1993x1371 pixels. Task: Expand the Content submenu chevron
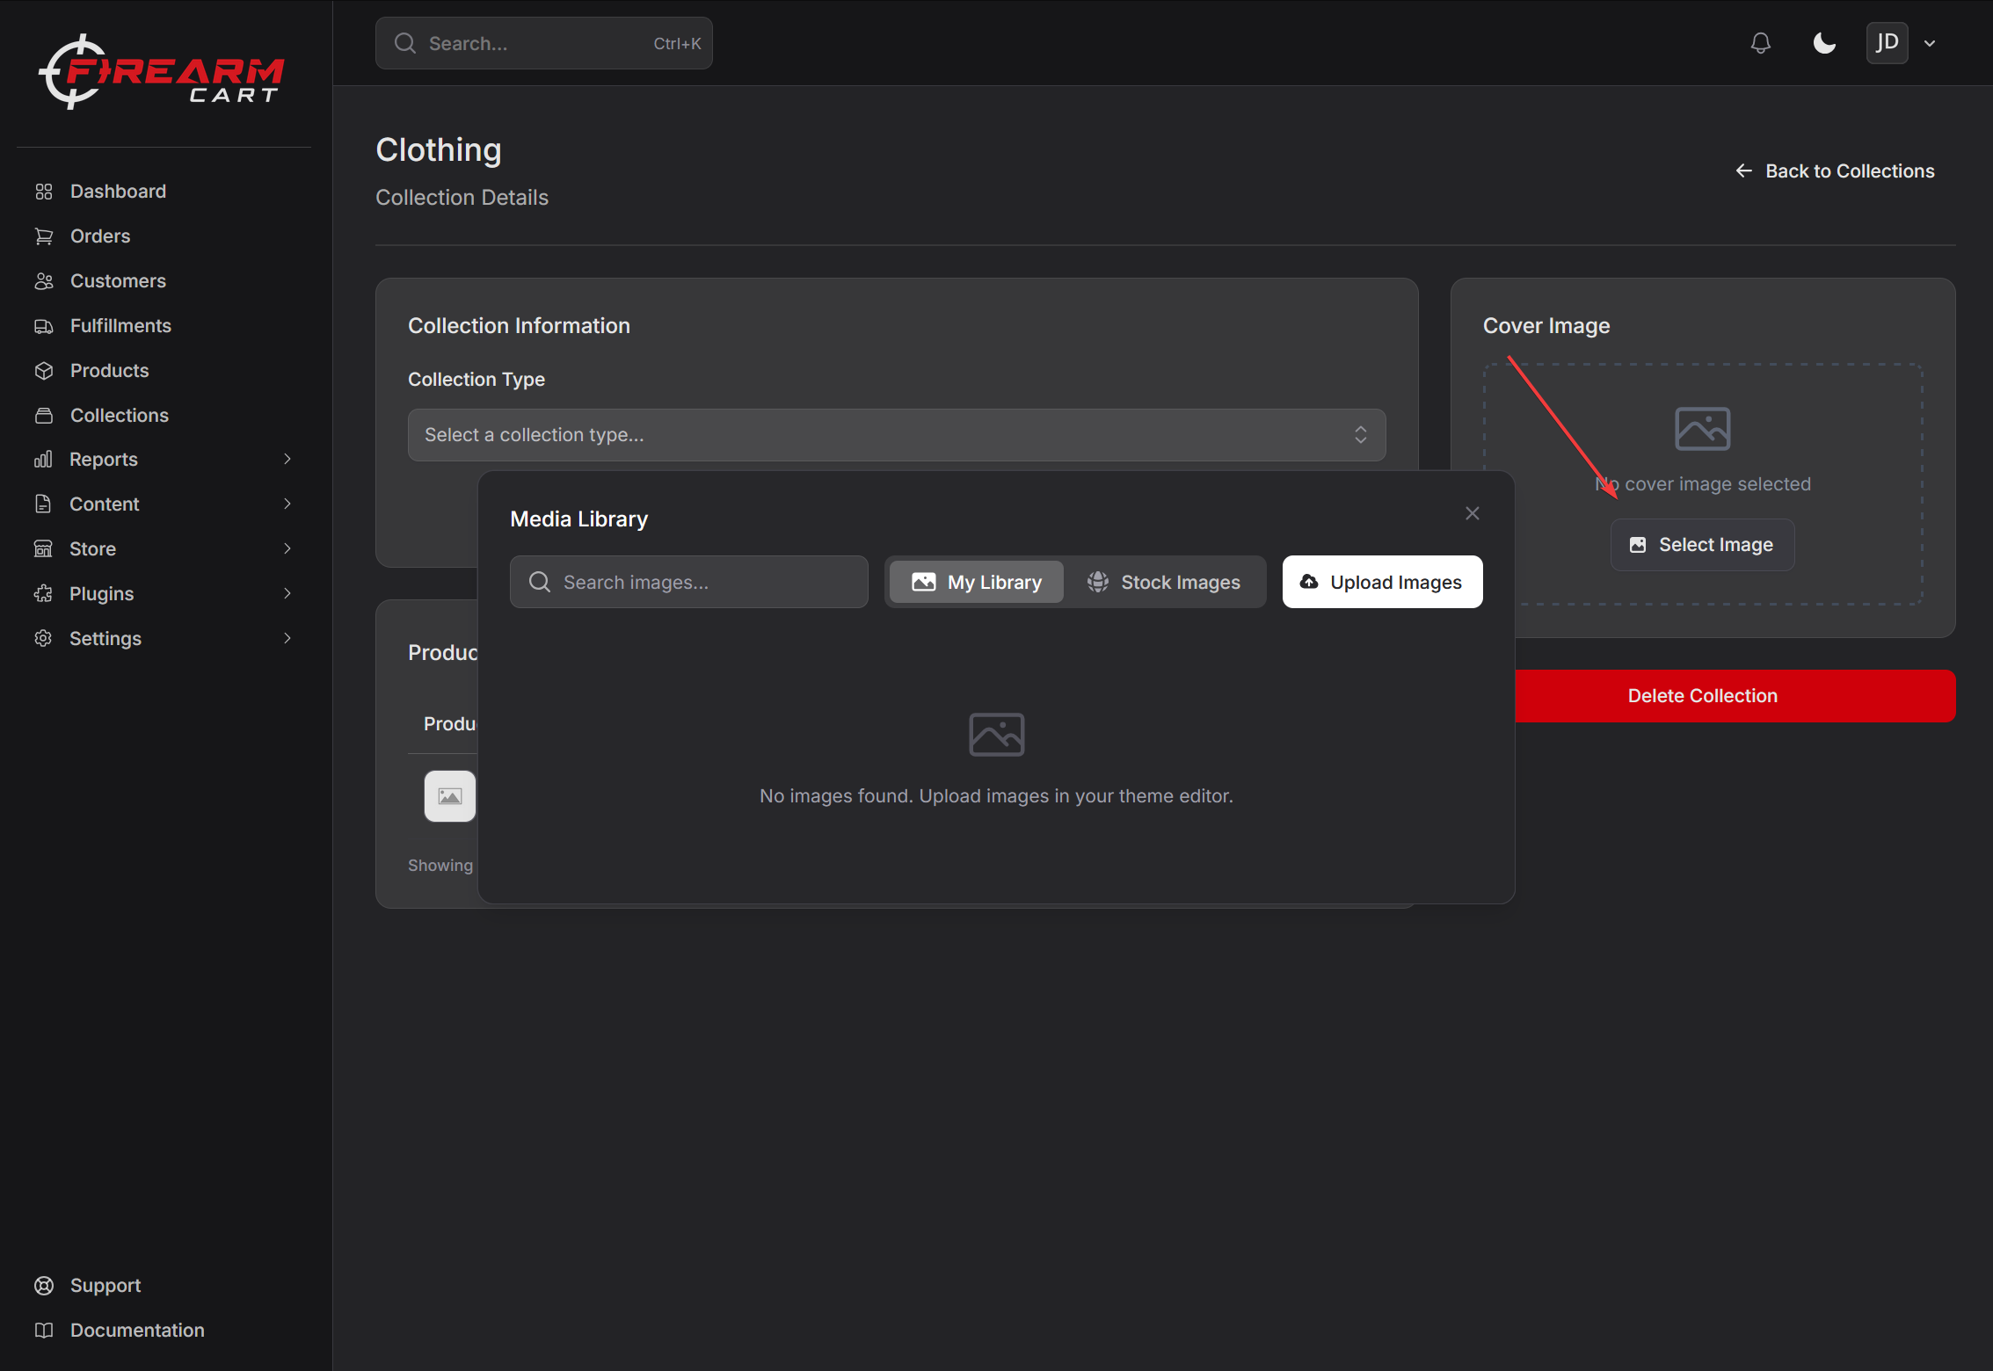287,504
